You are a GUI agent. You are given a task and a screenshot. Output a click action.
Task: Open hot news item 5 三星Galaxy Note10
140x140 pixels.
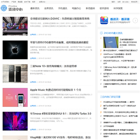coord(120,68)
